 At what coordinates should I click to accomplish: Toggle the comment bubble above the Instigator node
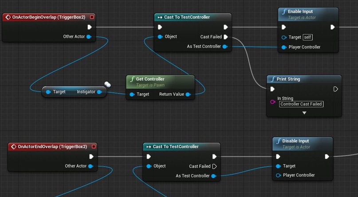(x=107, y=84)
